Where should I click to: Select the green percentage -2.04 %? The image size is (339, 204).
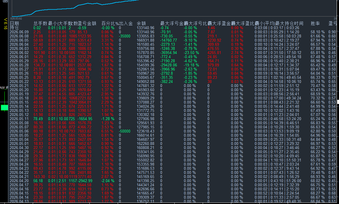coord(108,181)
